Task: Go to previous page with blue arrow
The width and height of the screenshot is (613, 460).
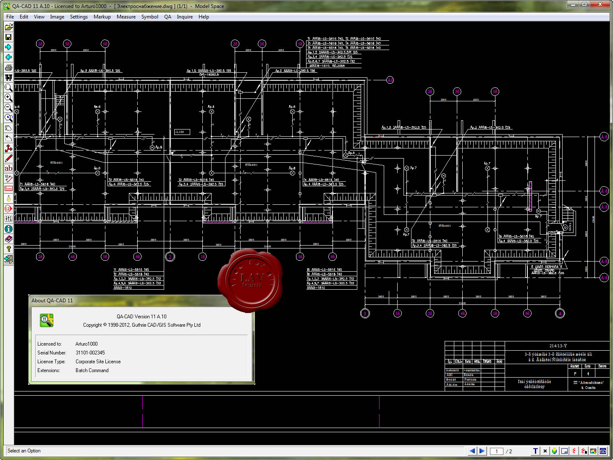Action: point(472,451)
